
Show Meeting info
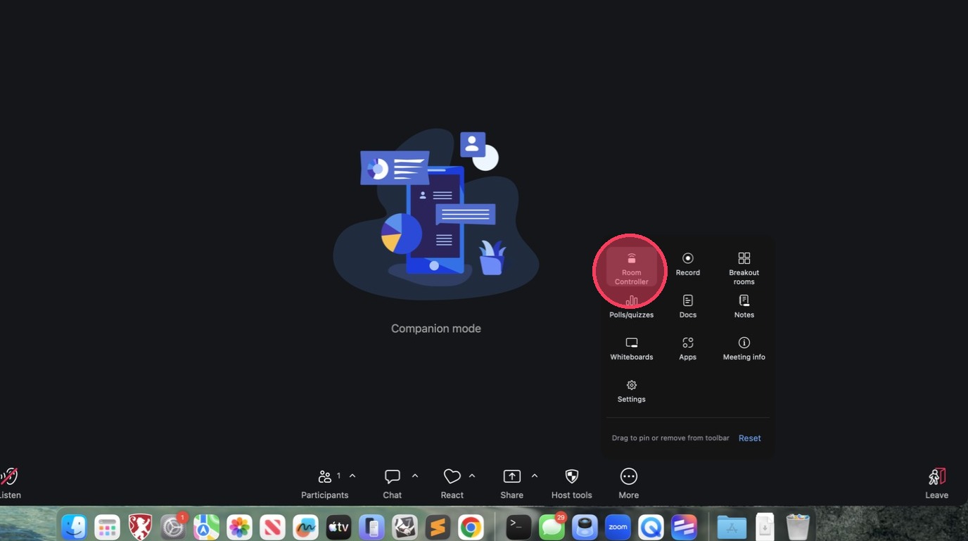point(744,348)
